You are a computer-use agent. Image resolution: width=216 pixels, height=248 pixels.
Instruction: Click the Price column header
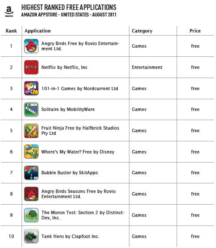point(195,31)
